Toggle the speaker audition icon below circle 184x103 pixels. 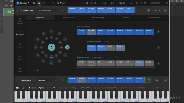click(38, 70)
